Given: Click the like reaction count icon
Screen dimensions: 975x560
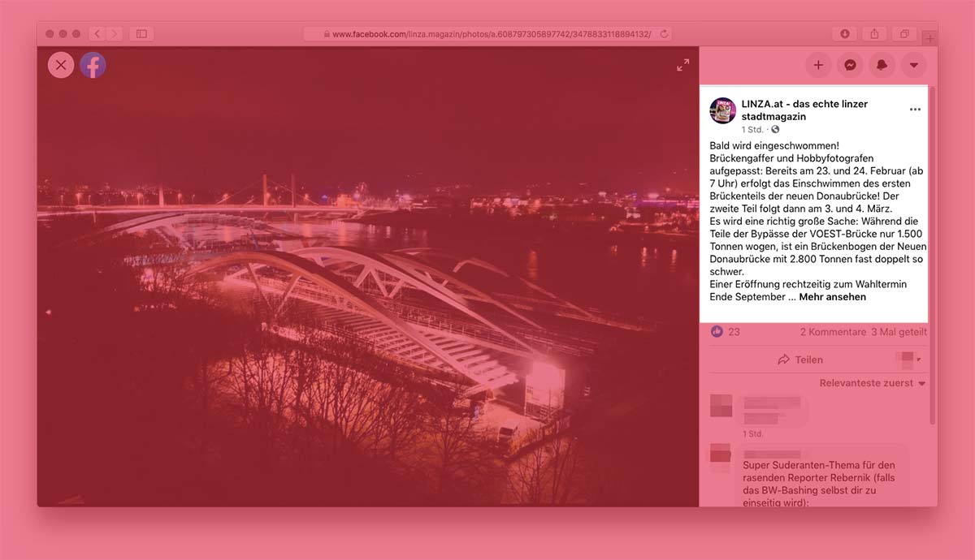Looking at the screenshot, I should click(717, 332).
